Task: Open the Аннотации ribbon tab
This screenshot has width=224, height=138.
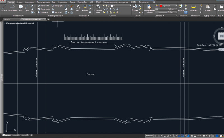Action: pyautogui.click(x=29, y=2)
